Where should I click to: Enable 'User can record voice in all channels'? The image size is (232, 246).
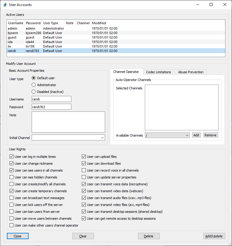[84, 170]
